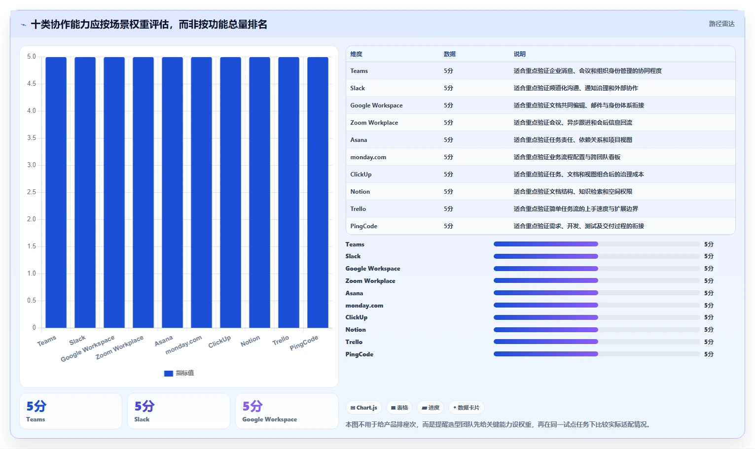This screenshot has width=755, height=449.
Task: Click the blue icon before the title
Action: [23, 25]
